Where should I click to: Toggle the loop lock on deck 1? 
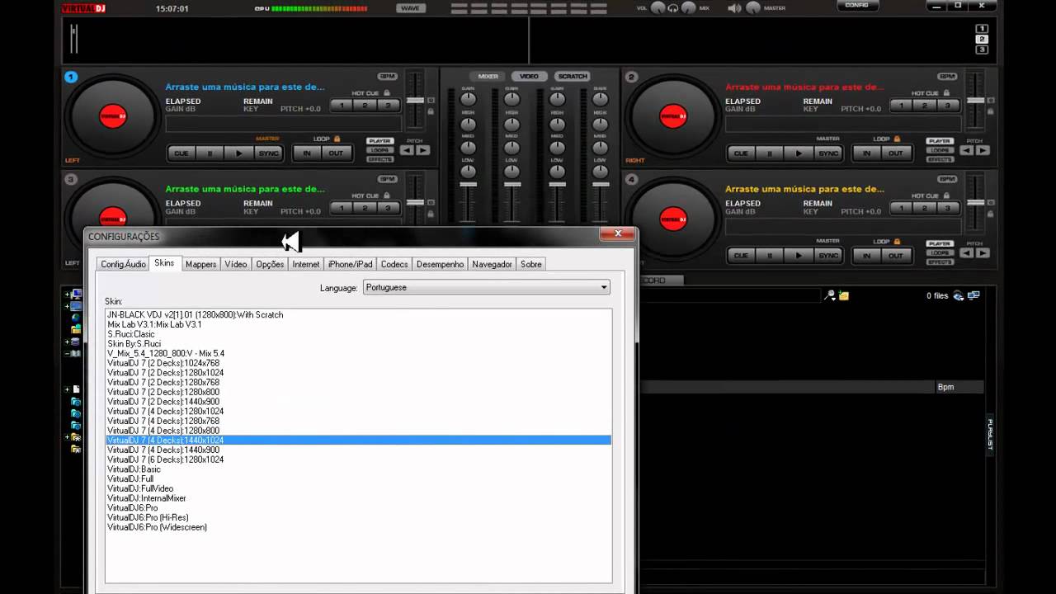tap(337, 139)
